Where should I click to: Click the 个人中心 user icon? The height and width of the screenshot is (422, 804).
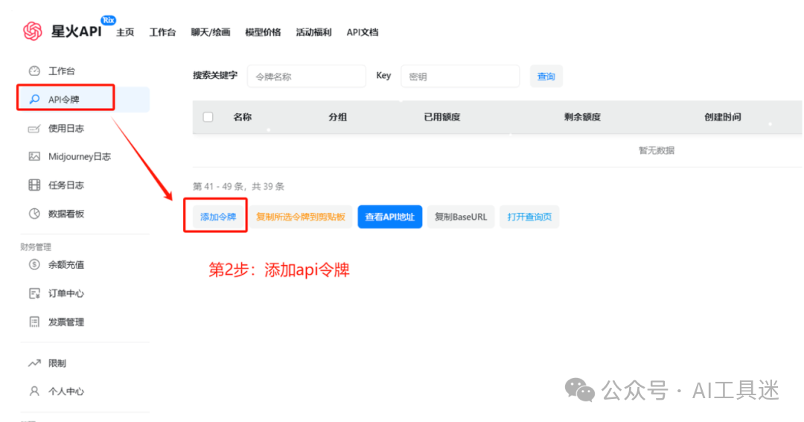(34, 391)
